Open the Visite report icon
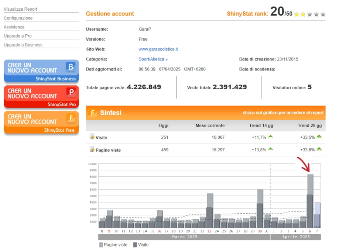Image resolution: width=339 pixels, height=252 pixels. [92, 137]
